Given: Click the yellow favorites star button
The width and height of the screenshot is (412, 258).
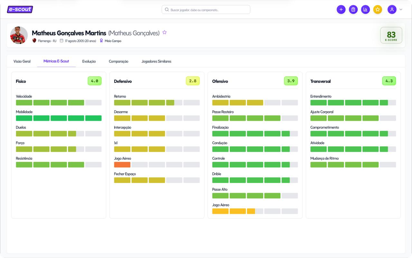Looking at the screenshot, I should coord(378,10).
